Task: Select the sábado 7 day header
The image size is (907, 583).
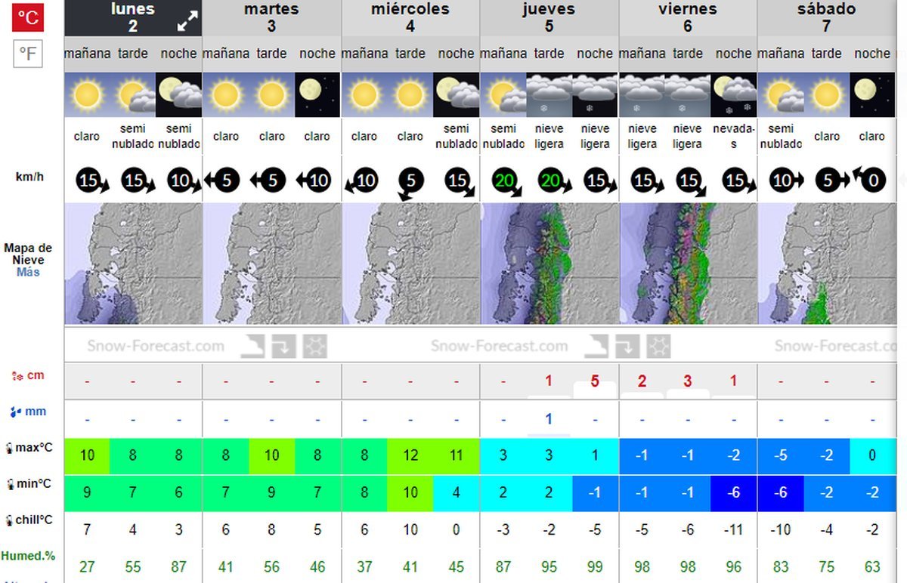Action: pyautogui.click(x=826, y=17)
